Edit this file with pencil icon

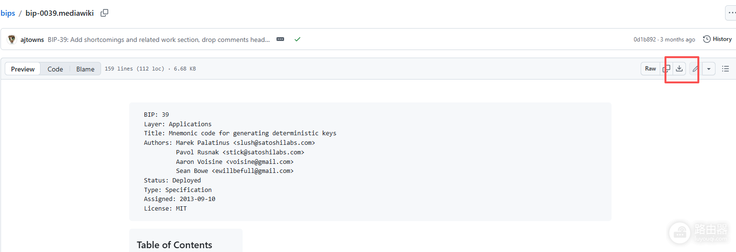pos(695,69)
